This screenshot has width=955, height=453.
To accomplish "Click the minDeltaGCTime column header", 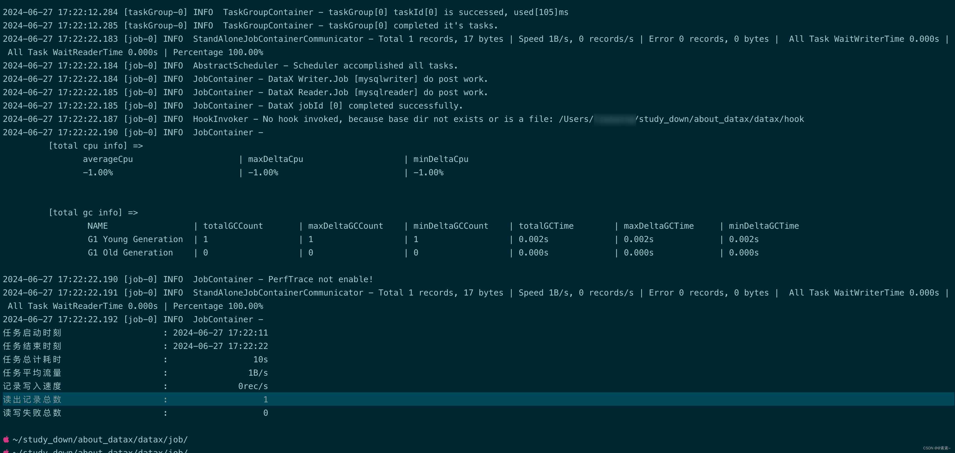I will coord(764,226).
